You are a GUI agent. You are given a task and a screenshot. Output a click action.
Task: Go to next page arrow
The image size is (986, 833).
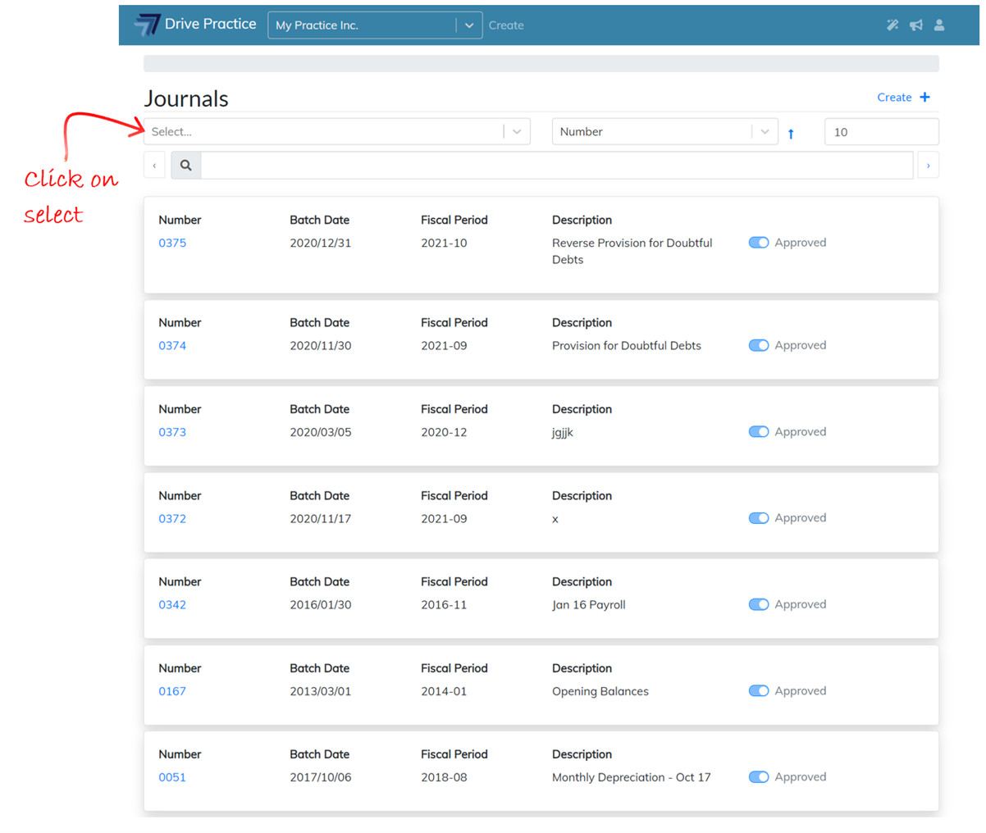pos(928,166)
